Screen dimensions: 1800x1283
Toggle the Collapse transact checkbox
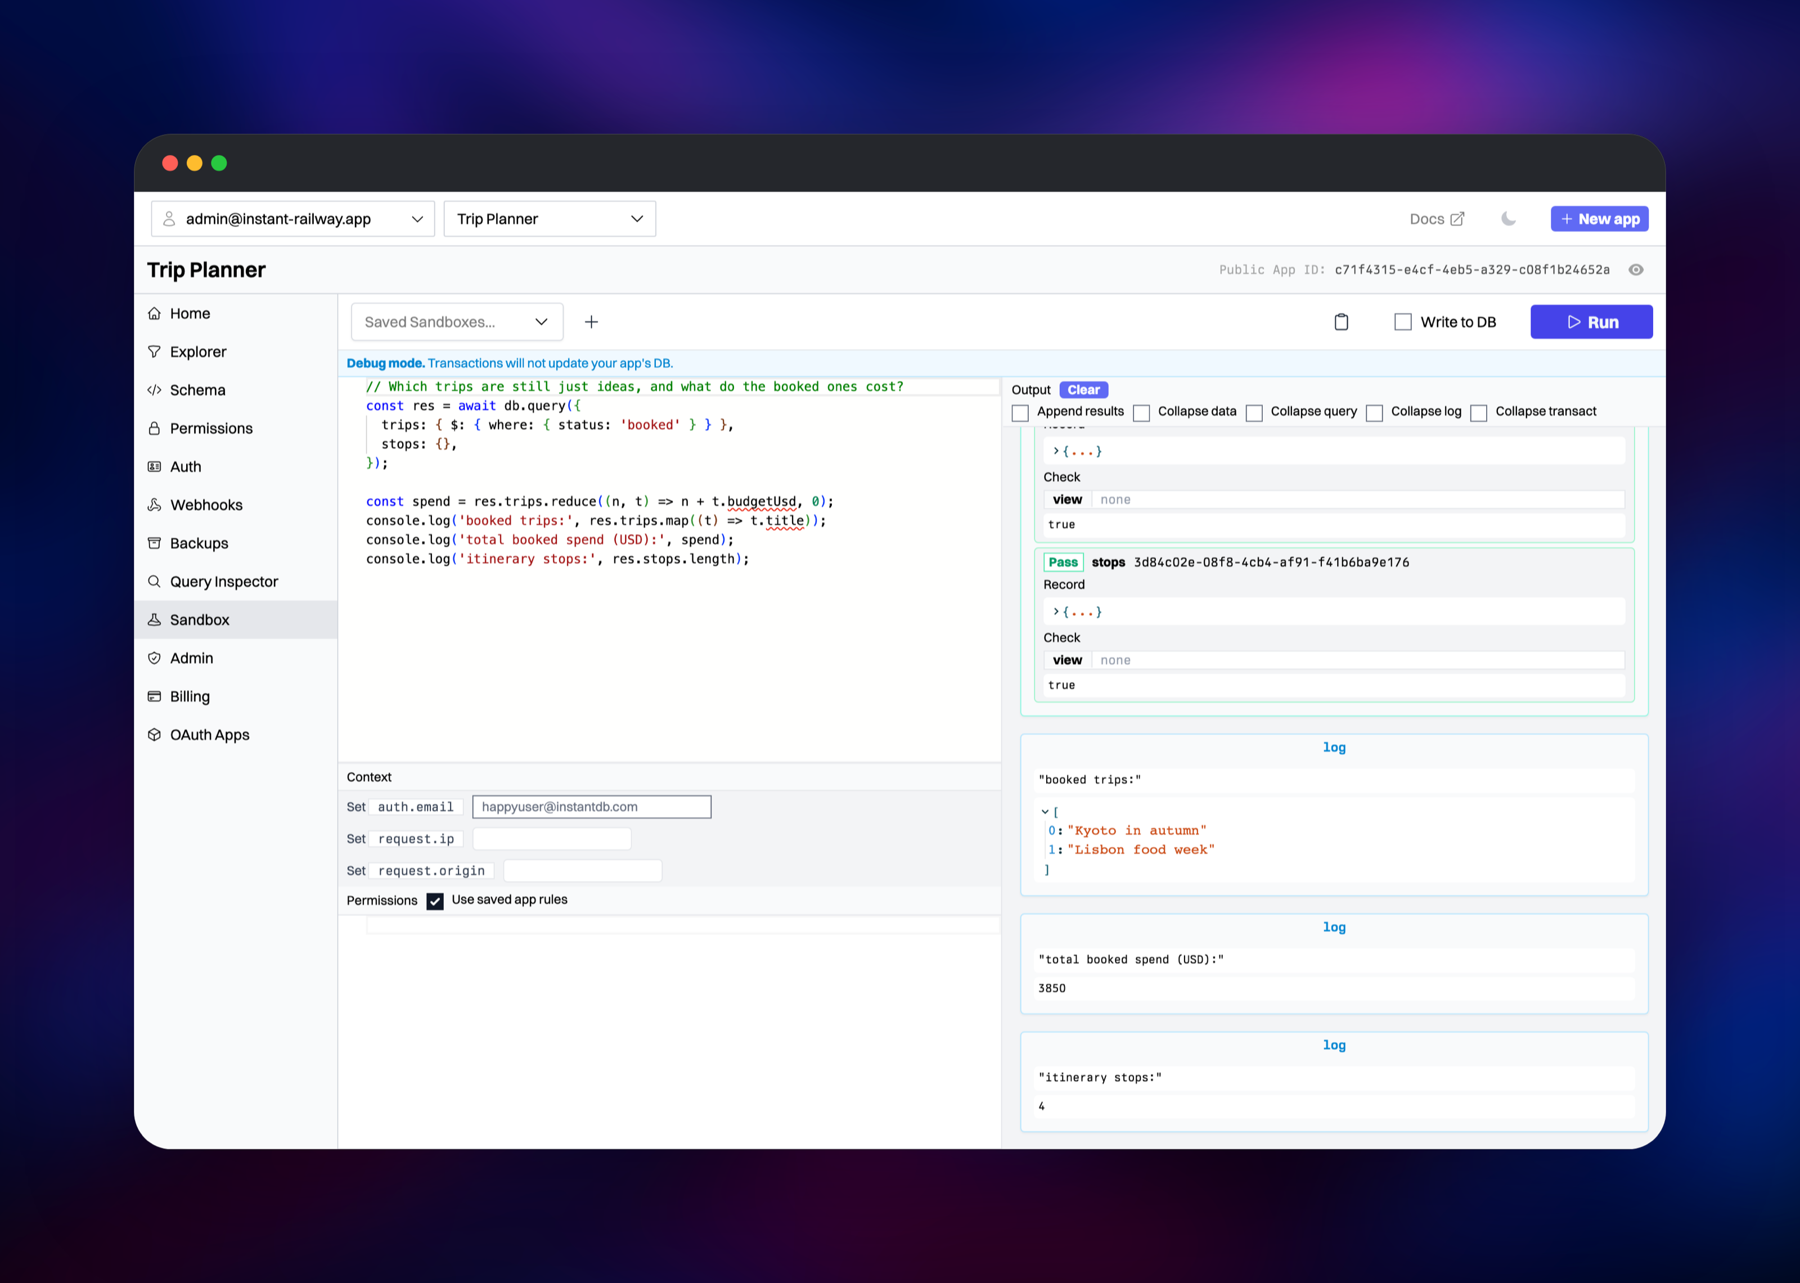(x=1479, y=412)
